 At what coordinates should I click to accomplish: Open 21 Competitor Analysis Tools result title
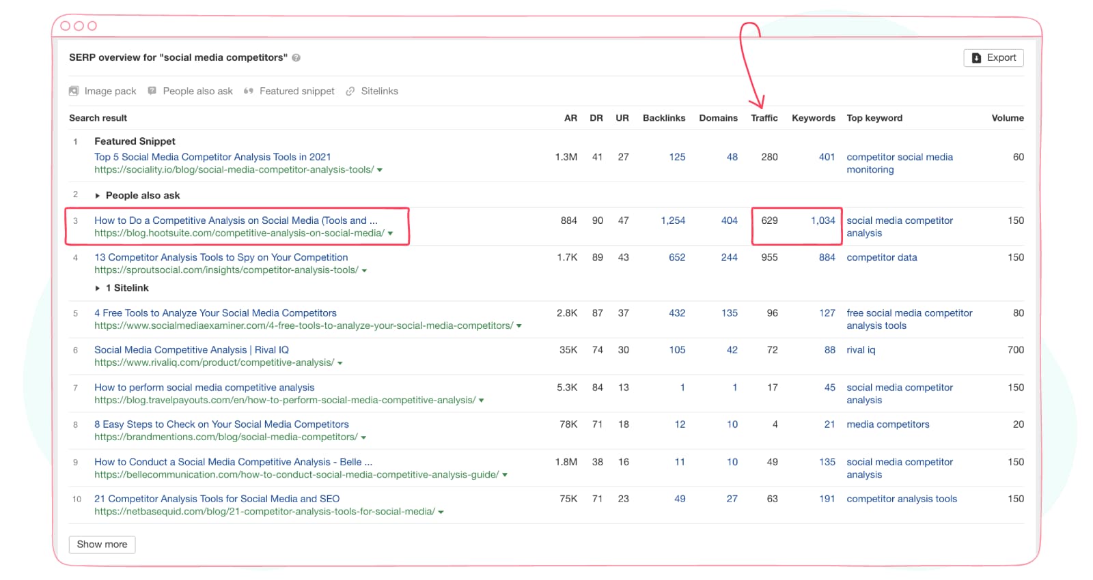pyautogui.click(x=217, y=499)
